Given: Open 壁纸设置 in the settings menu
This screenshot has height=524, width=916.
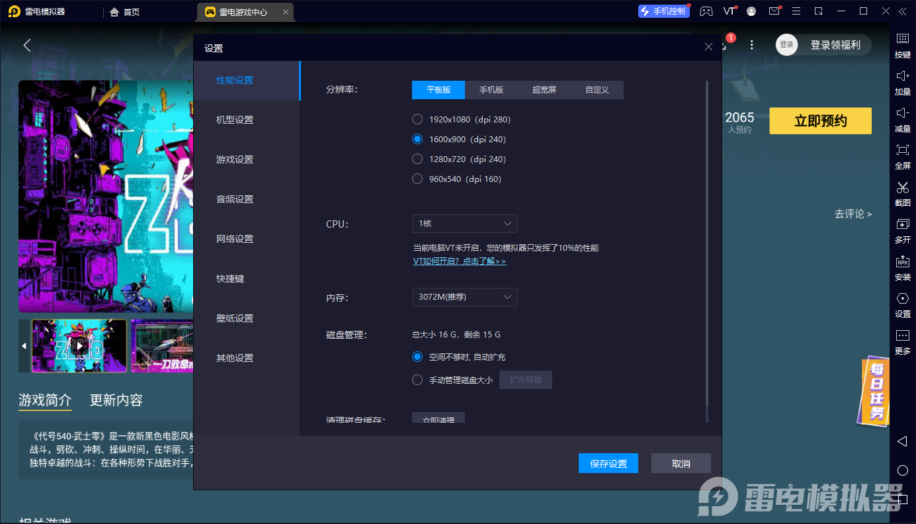Looking at the screenshot, I should pos(247,319).
